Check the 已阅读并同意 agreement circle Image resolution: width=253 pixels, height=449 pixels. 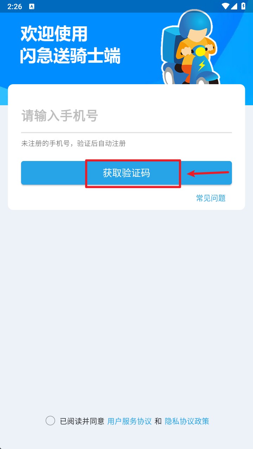coord(50,421)
